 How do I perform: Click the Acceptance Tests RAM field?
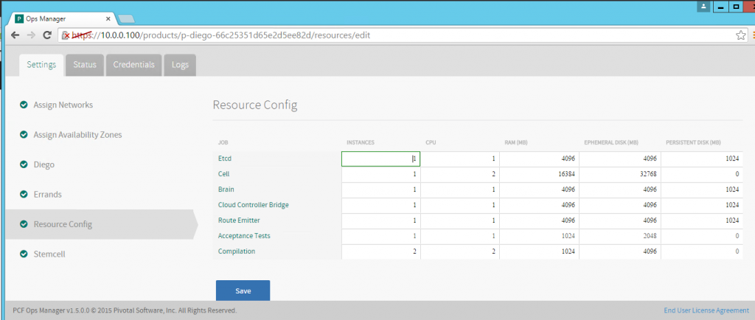coord(539,236)
